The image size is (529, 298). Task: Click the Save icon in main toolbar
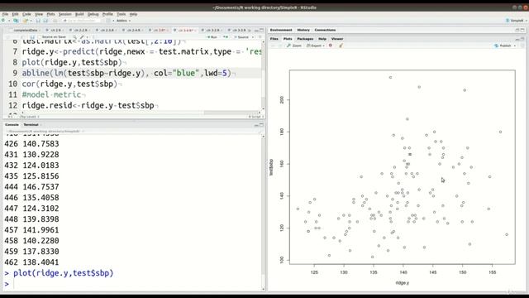point(38,21)
